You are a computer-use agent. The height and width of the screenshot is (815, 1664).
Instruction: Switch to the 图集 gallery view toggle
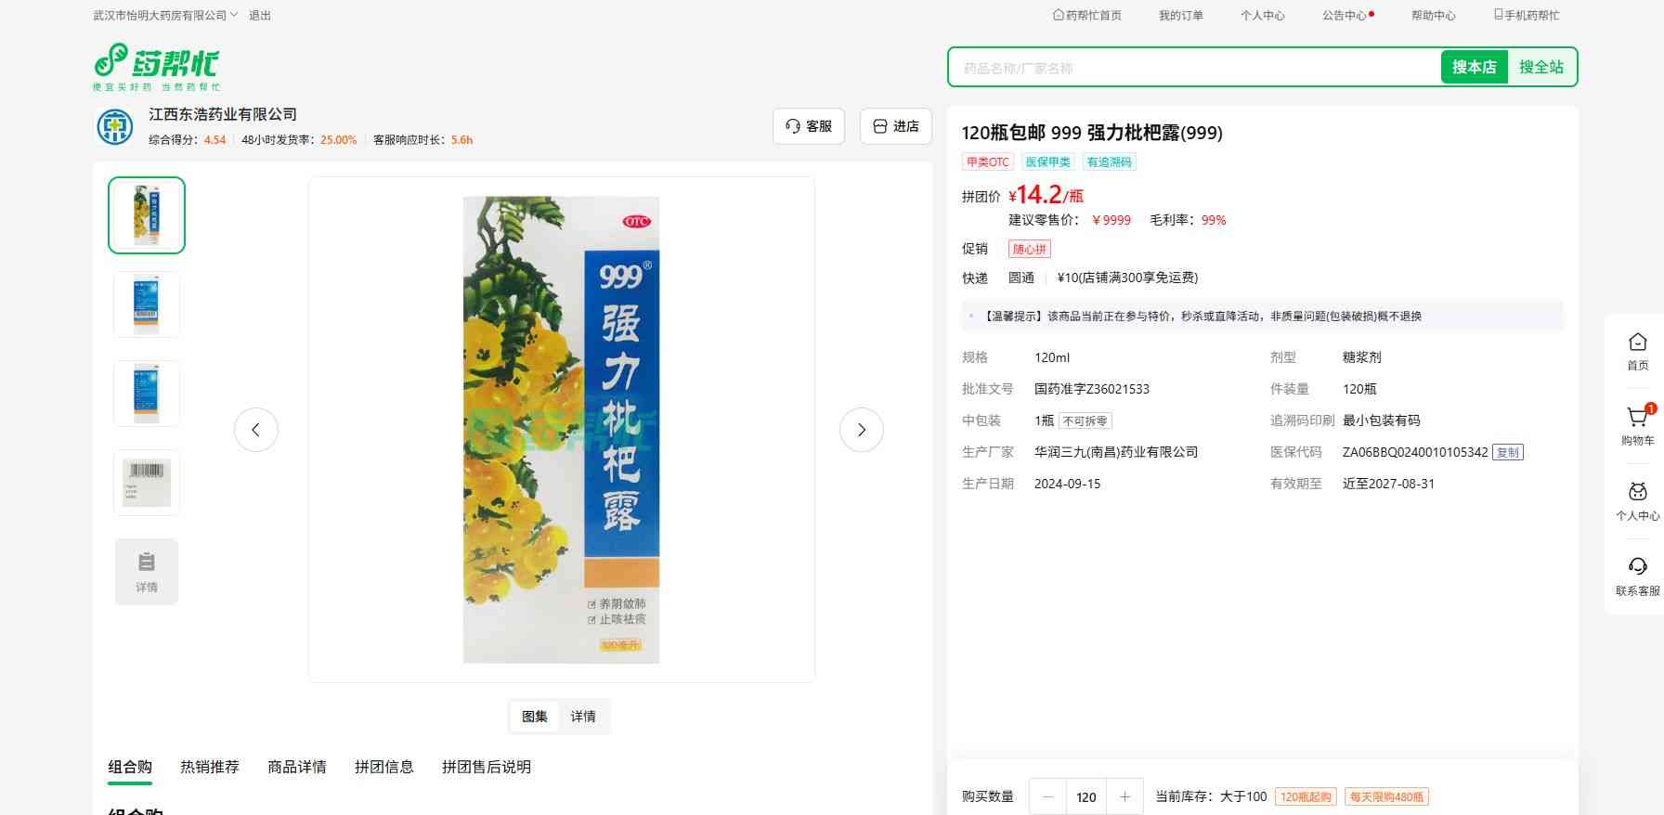pyautogui.click(x=535, y=717)
